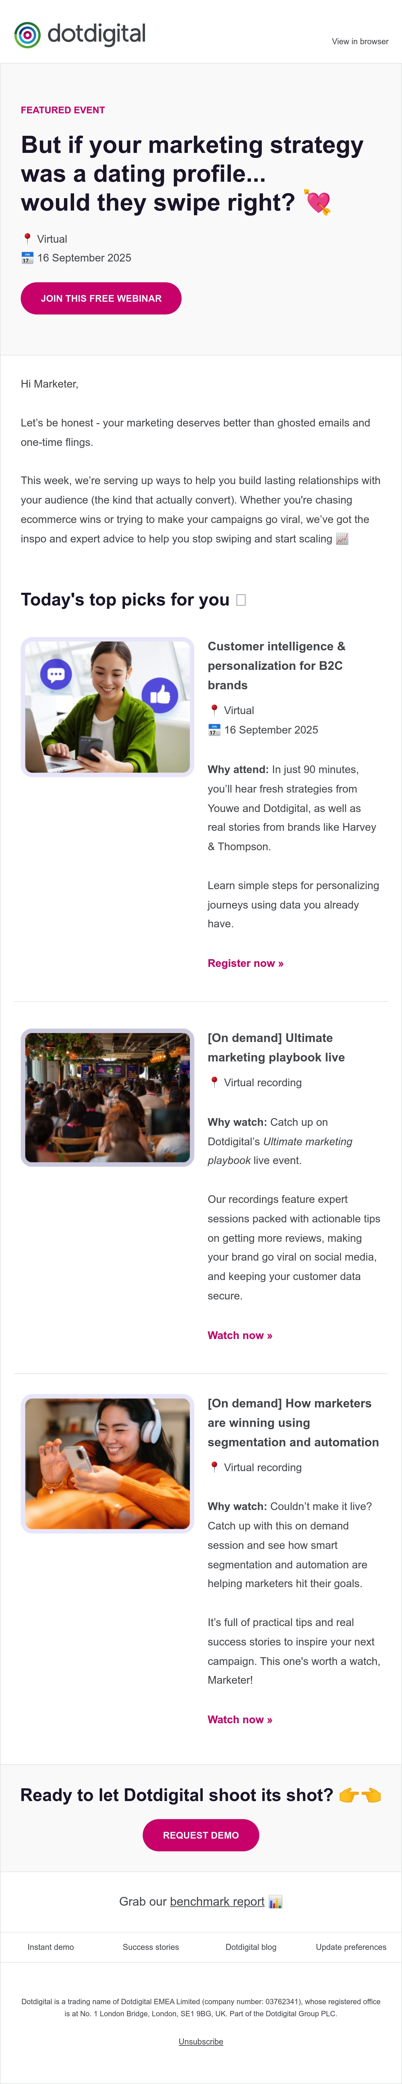
Task: Click Watch now under marketing playbook
Action: pyautogui.click(x=240, y=1336)
